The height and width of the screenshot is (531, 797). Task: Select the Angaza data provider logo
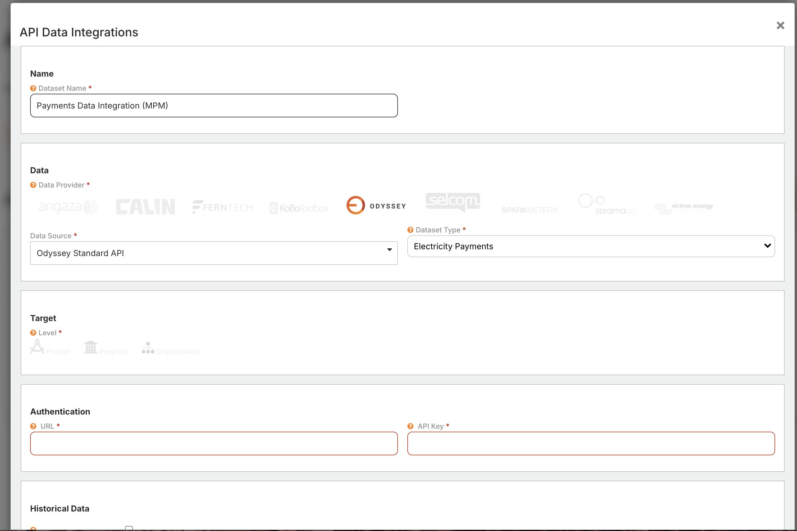point(67,207)
